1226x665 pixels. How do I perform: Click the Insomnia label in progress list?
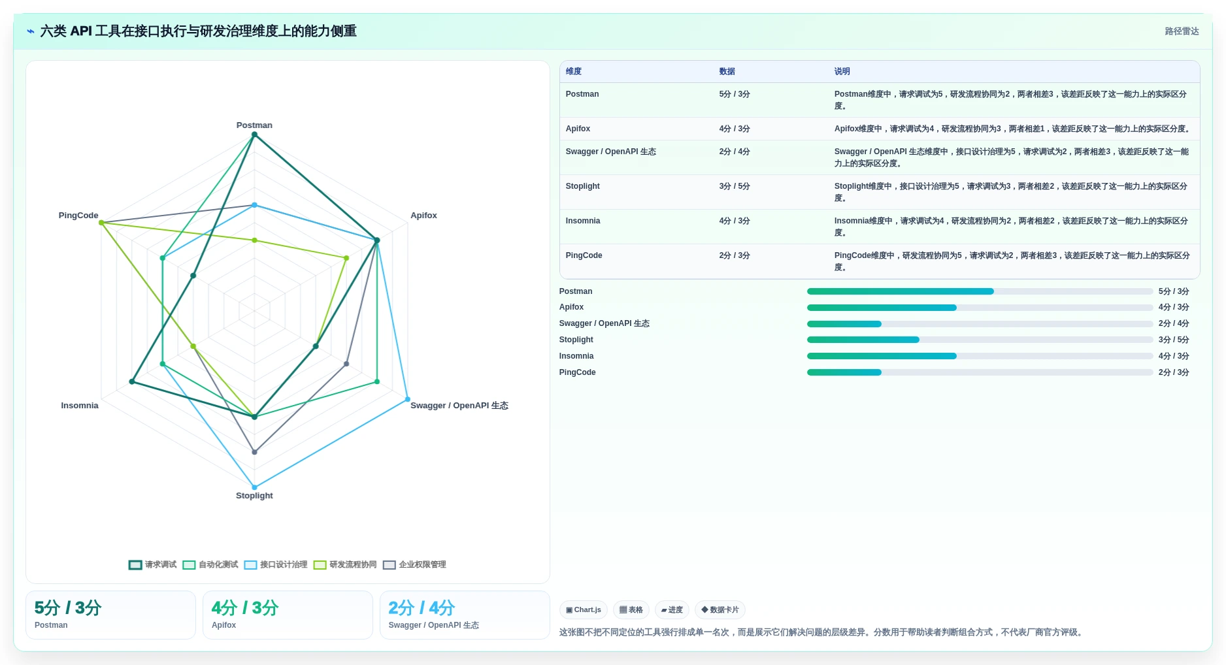576,356
